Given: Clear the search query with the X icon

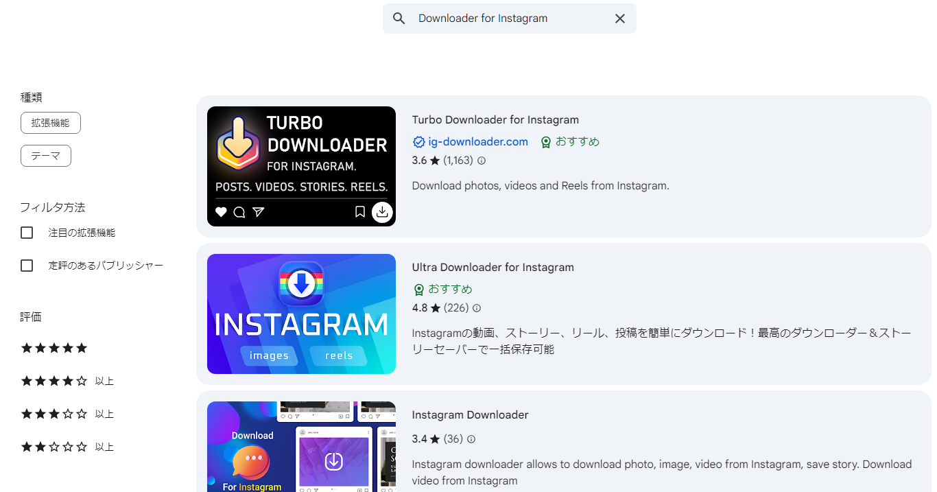Looking at the screenshot, I should [x=620, y=19].
